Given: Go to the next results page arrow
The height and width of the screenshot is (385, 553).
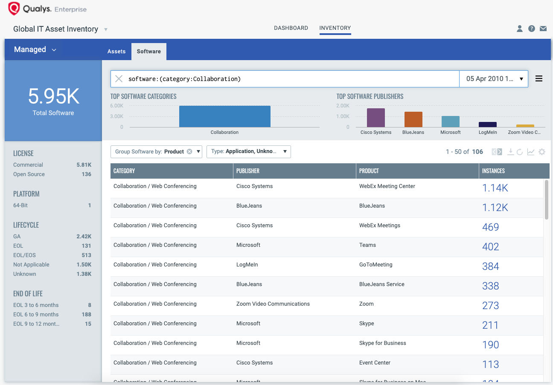Looking at the screenshot, I should (500, 152).
